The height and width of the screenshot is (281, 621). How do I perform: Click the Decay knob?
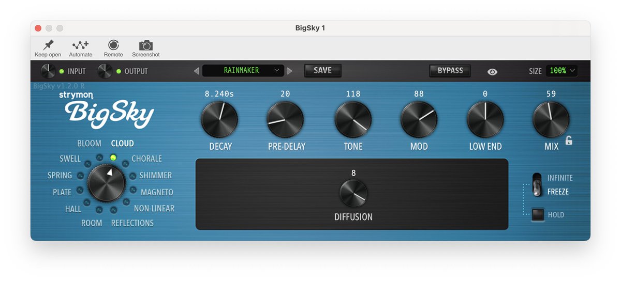click(219, 120)
